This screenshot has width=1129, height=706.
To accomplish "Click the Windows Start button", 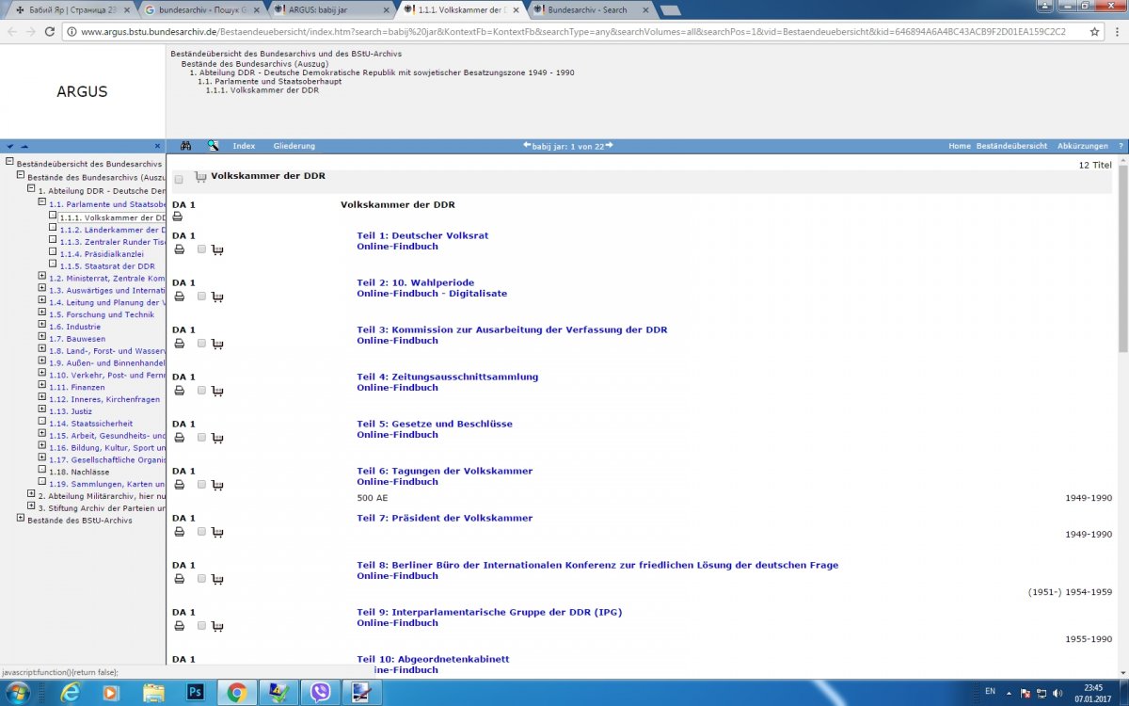I will [x=18, y=692].
